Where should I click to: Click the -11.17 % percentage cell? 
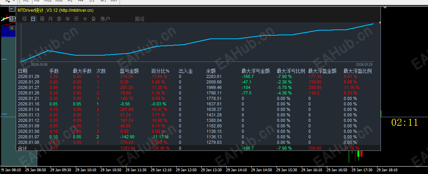click(160, 137)
